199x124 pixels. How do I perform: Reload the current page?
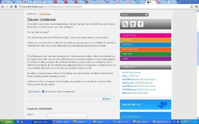point(11,7)
